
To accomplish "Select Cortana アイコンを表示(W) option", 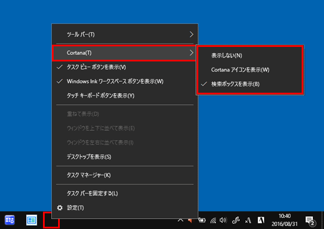I will point(250,70).
